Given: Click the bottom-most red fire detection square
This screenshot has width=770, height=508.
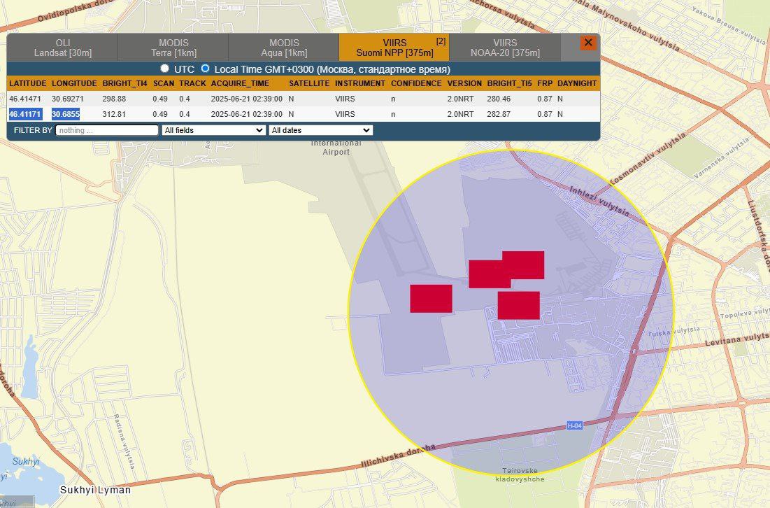Looking at the screenshot, I should 519,306.
